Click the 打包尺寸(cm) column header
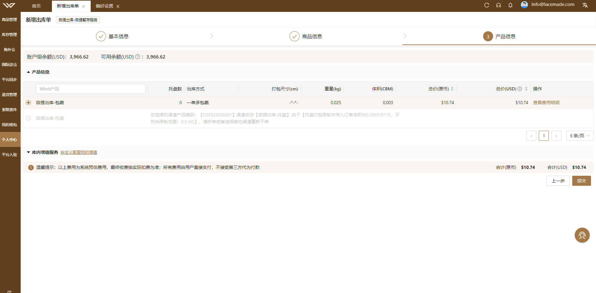Viewport: 596px width, 293px height. [285, 89]
